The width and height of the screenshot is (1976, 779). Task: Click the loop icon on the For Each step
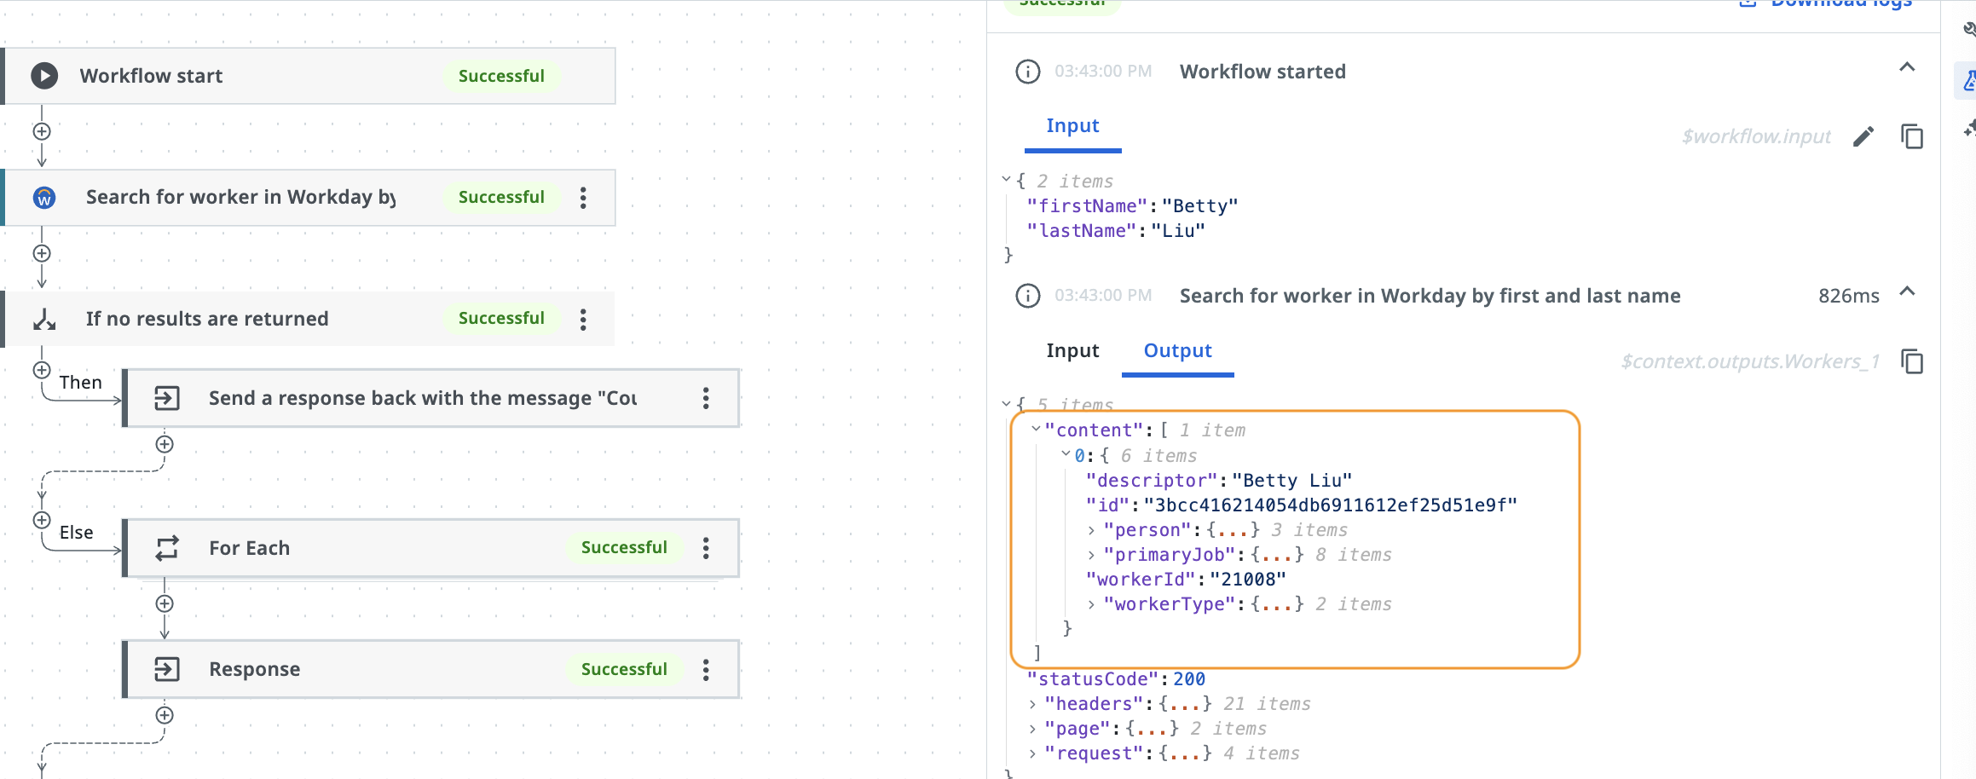click(x=167, y=548)
